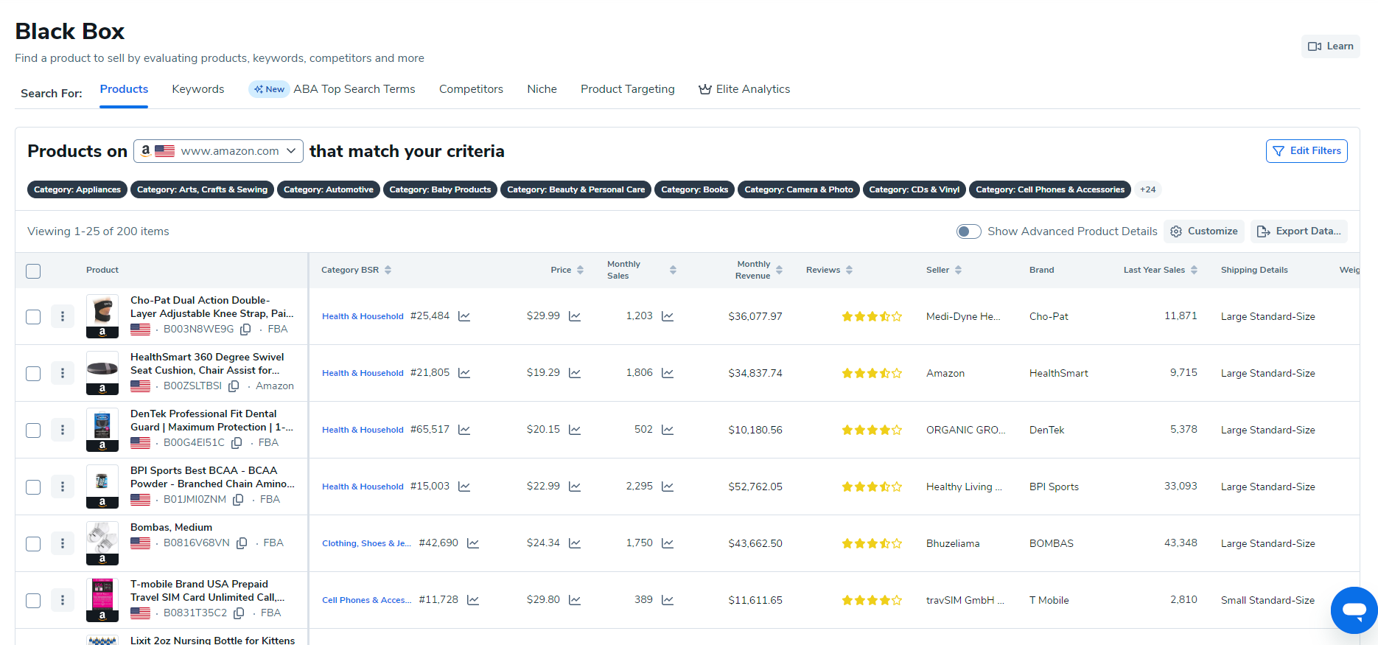1378x645 pixels.
Task: Open Cell Phones & Accessories category link
Action: pyautogui.click(x=367, y=600)
